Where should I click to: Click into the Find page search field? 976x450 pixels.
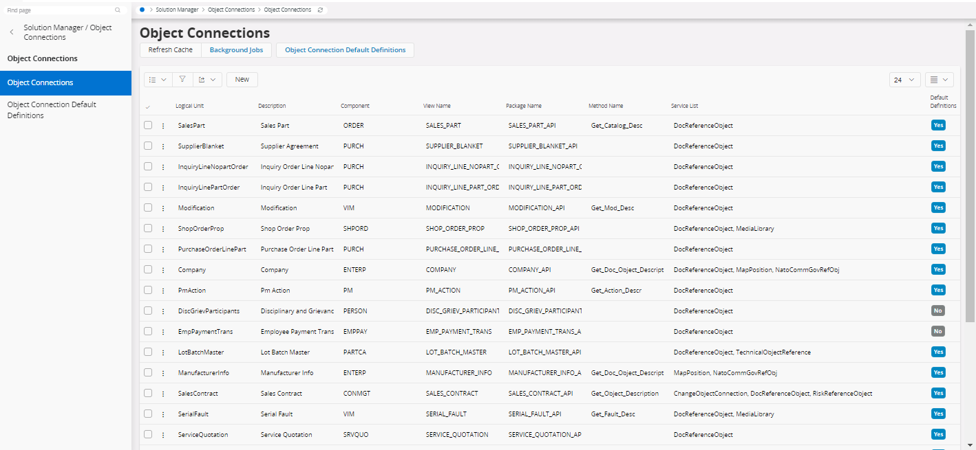coord(59,10)
